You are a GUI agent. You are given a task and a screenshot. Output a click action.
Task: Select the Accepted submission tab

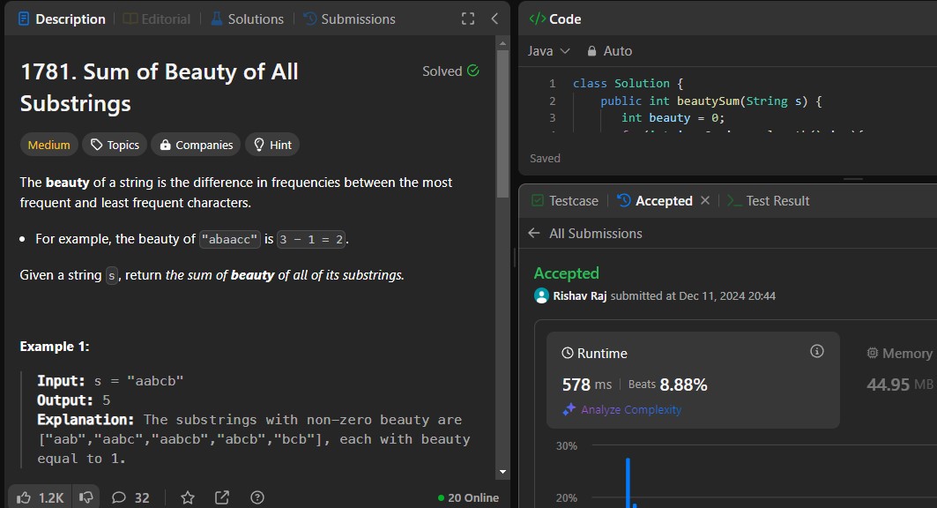click(655, 201)
